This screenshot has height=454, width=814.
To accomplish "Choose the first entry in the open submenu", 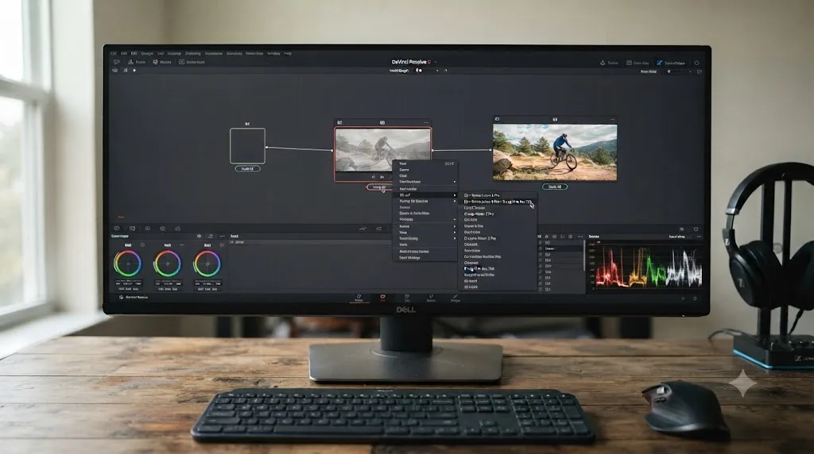I will click(498, 195).
